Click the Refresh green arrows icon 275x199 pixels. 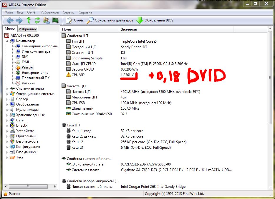tap(37, 20)
